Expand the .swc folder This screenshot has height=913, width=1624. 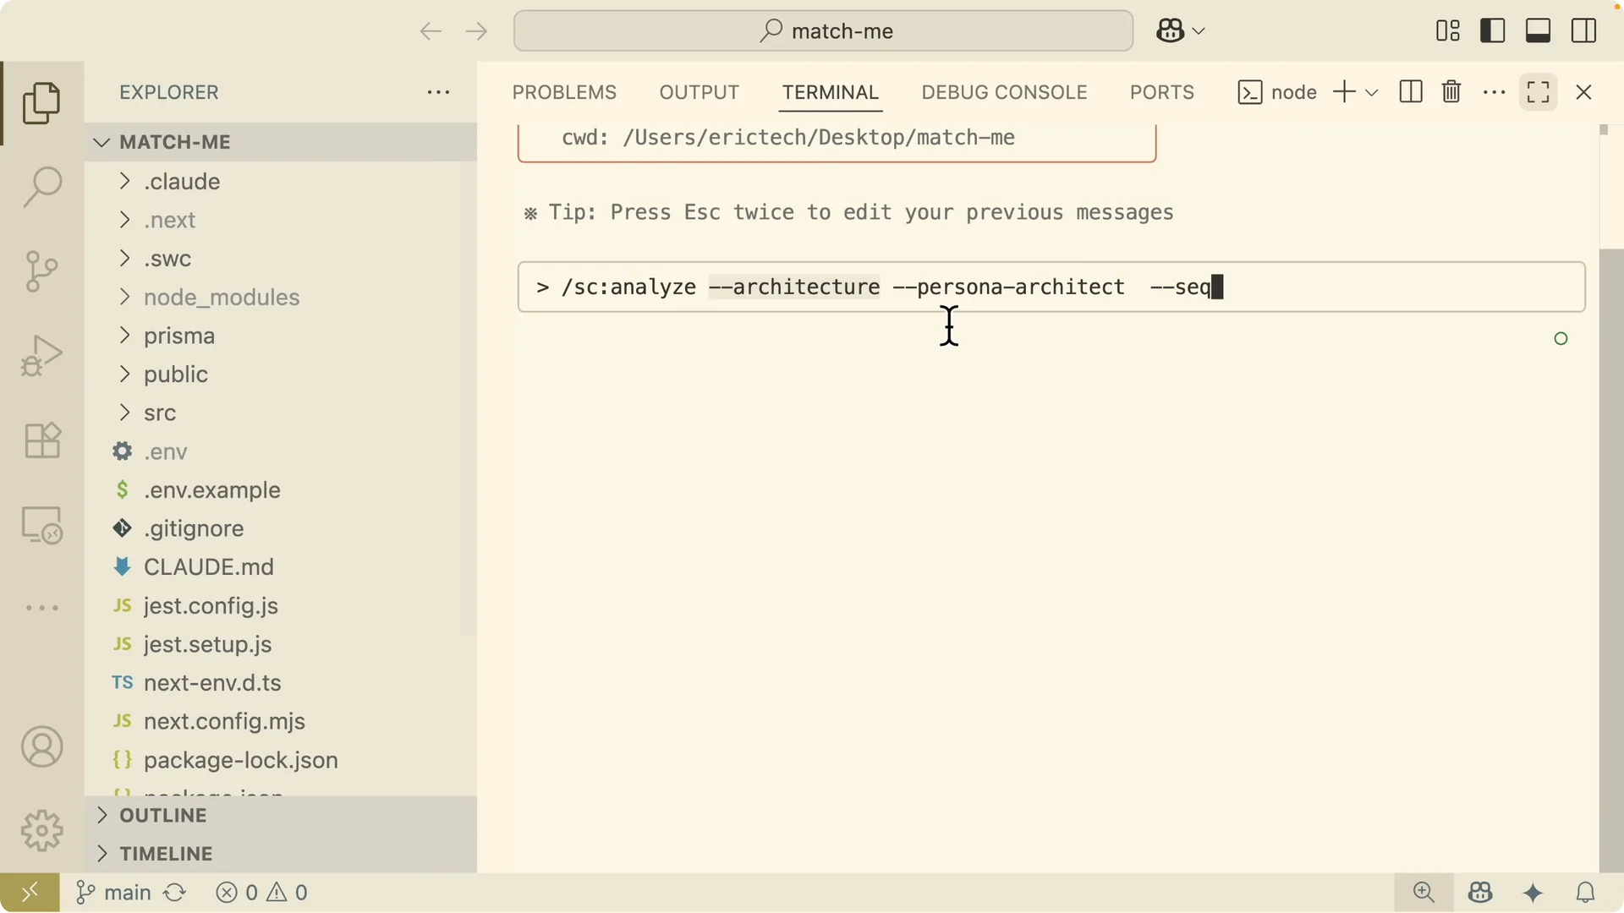coord(281,259)
